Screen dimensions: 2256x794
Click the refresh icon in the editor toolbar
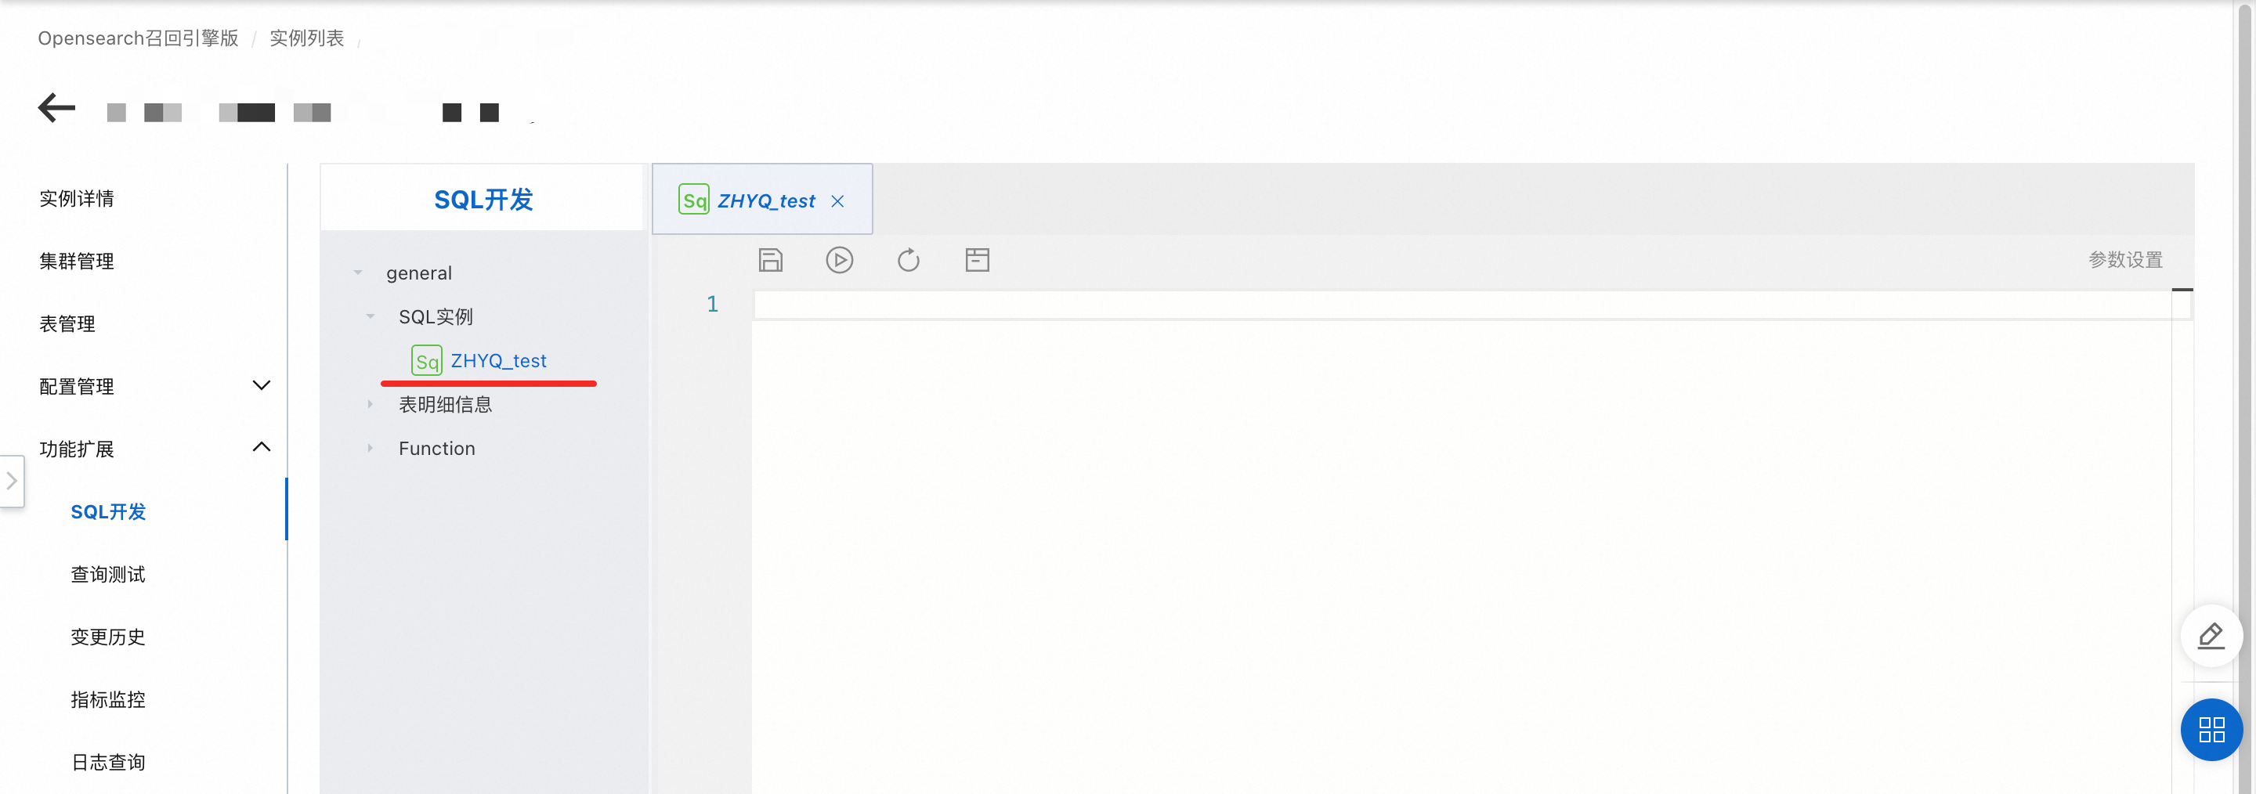tap(908, 260)
